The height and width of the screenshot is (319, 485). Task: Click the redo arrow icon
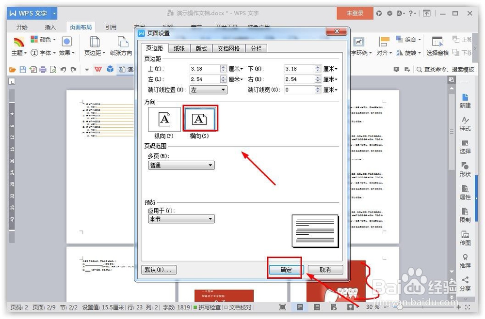coord(73,70)
